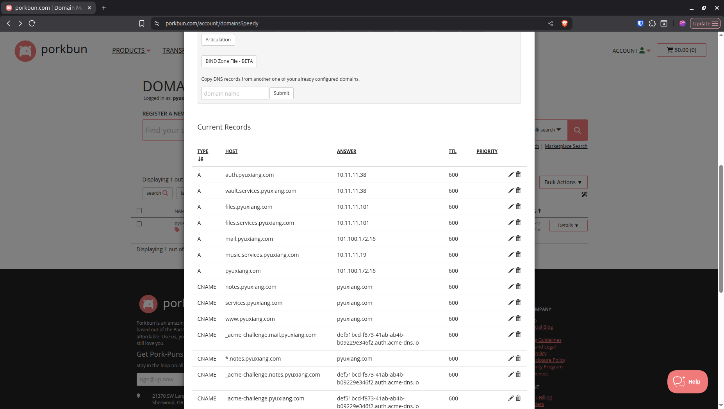The image size is (724, 409).
Task: Sort records by the HOST column header
Action: 231,151
